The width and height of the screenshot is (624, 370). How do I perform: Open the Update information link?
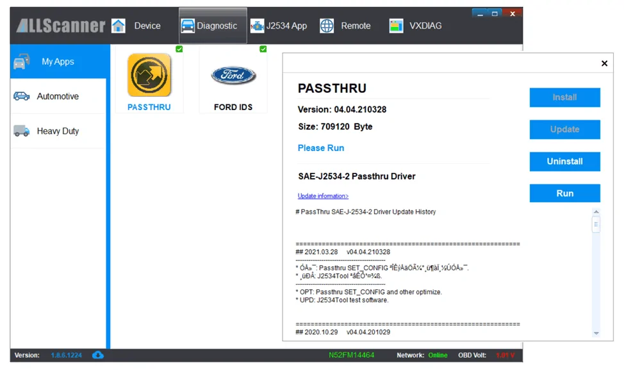click(323, 196)
